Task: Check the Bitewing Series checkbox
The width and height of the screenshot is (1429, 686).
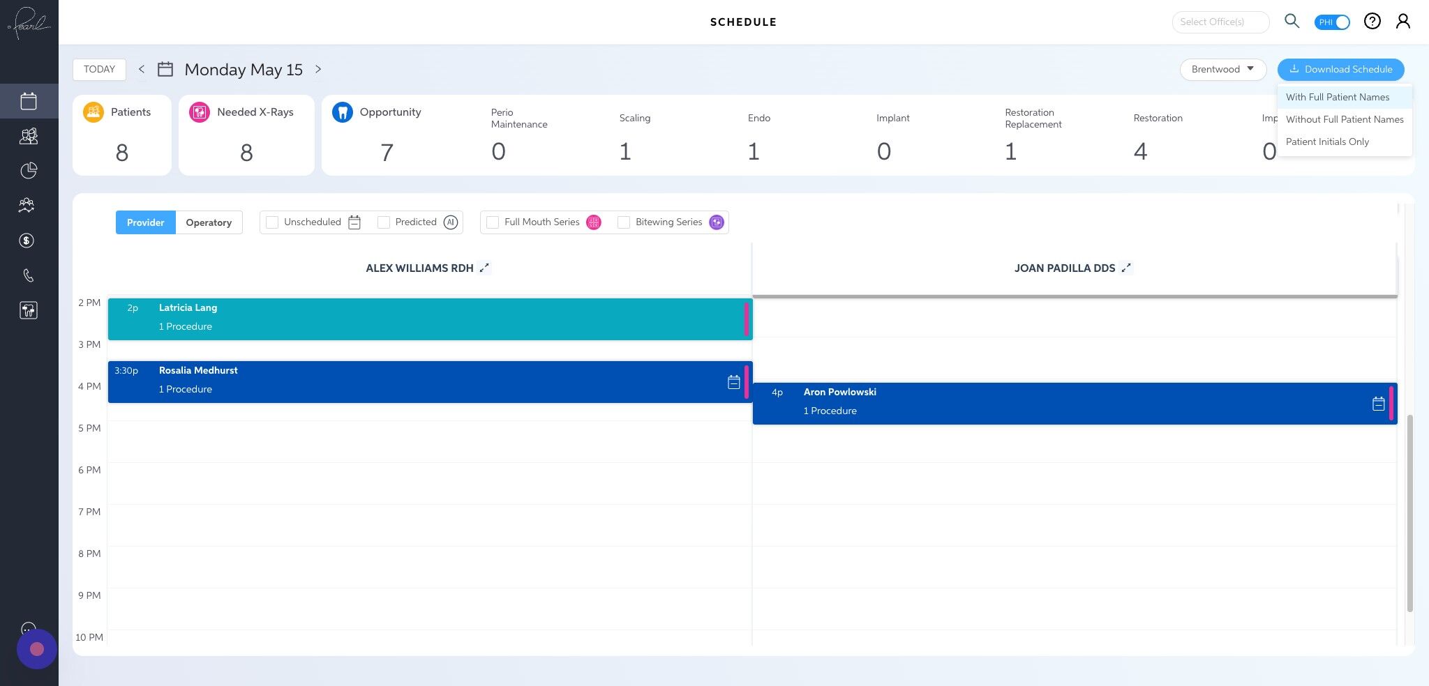Action: click(624, 222)
